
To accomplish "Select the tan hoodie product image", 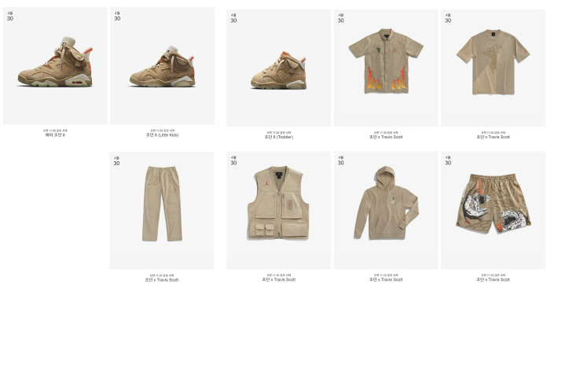I will [x=386, y=210].
